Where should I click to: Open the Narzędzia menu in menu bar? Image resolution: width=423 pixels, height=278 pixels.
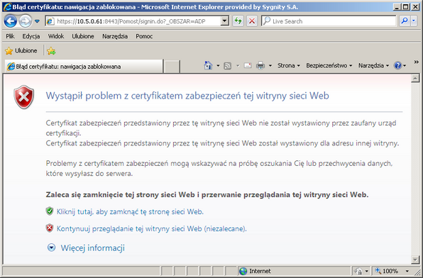click(115, 36)
